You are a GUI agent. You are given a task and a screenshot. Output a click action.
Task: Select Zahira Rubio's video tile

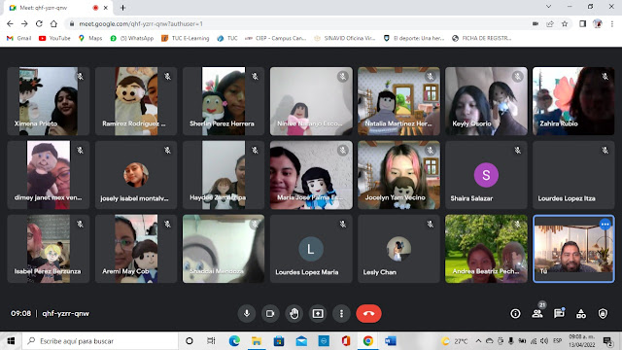pos(573,101)
